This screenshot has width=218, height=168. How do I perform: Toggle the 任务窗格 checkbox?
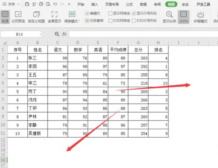[x=87, y=21]
